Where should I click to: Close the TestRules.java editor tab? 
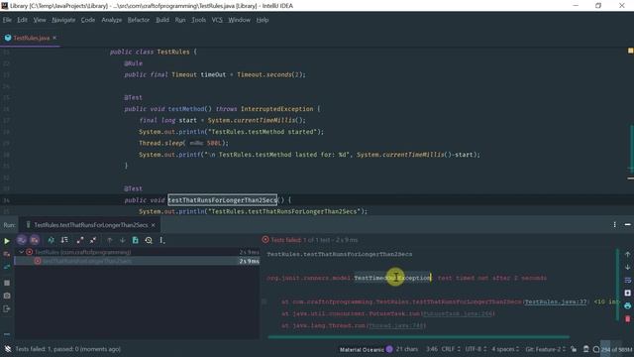(54, 38)
